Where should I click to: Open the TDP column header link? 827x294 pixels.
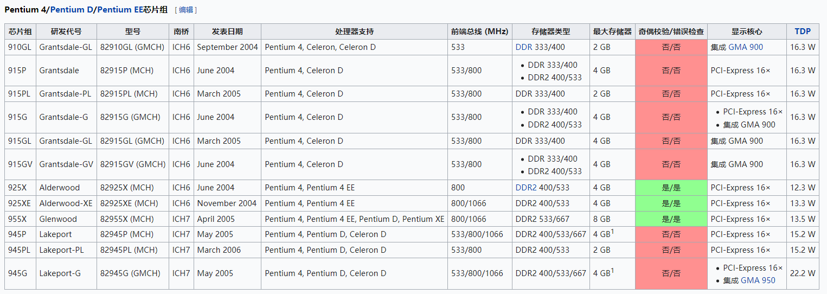(x=803, y=31)
